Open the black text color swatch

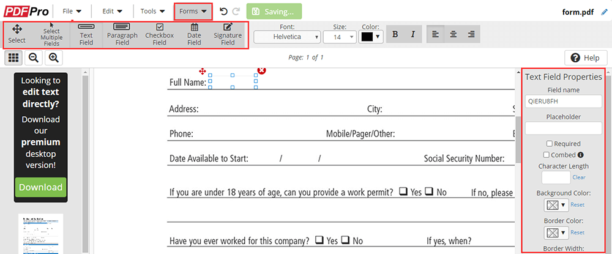[x=371, y=37]
